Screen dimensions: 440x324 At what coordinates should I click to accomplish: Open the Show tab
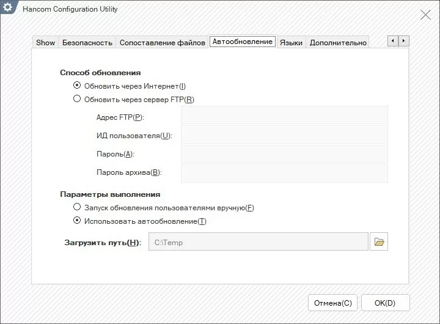point(45,42)
